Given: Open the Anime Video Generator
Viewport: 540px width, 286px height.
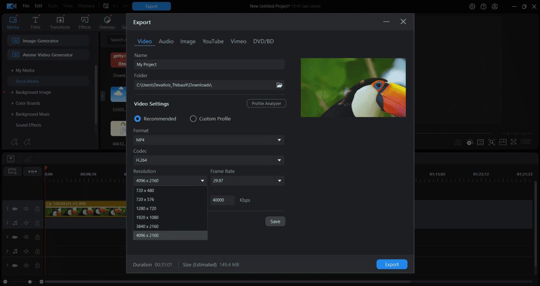Looking at the screenshot, I should tap(48, 55).
